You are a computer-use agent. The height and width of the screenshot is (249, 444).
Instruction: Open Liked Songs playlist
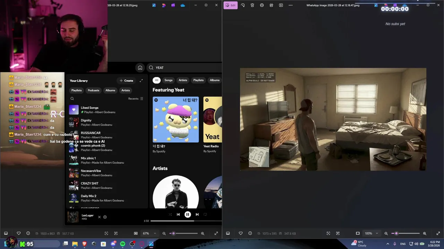(x=106, y=110)
